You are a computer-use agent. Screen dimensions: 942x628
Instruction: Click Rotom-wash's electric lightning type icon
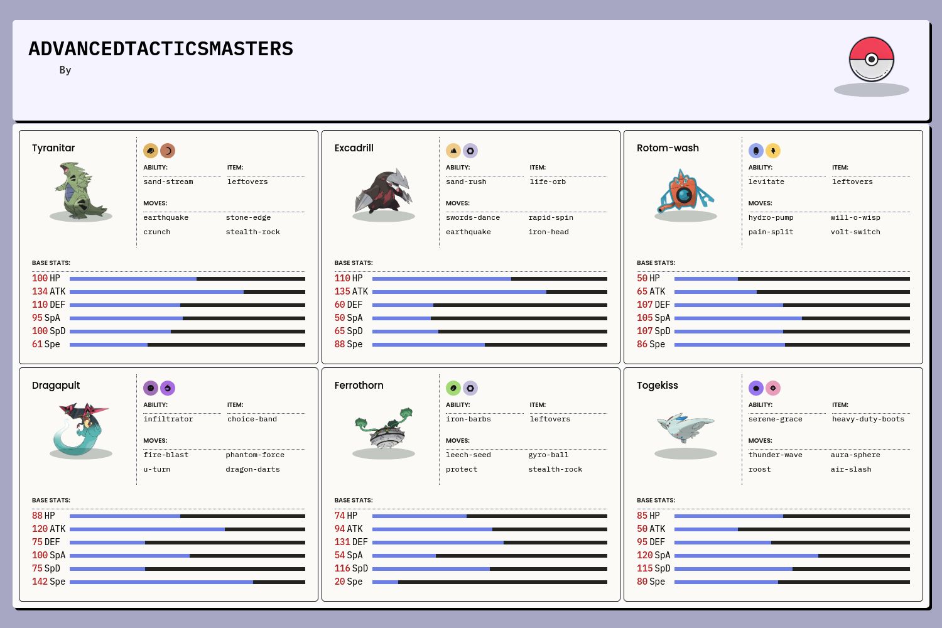click(x=773, y=151)
